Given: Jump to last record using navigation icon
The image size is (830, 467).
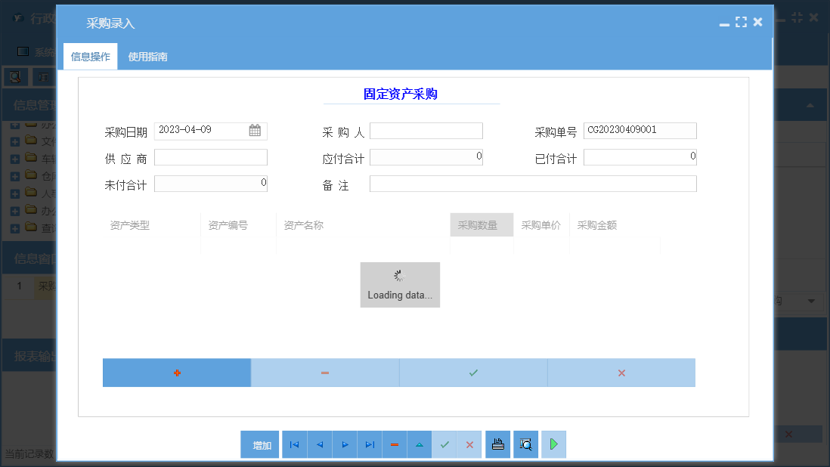Looking at the screenshot, I should pos(370,444).
